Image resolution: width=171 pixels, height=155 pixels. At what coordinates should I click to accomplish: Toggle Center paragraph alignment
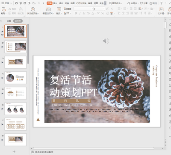coord(124,13)
